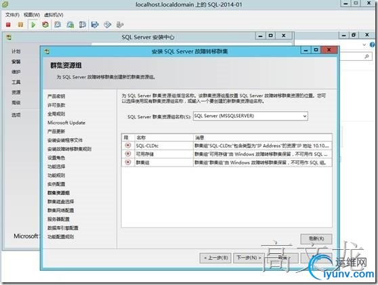Select 选项 in the installation center sidebar

16,115
